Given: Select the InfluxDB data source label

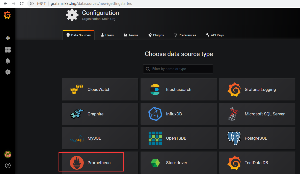Looking at the screenshot, I should 174,114.
